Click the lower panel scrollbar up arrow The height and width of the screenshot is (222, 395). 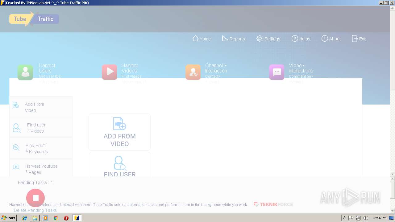tap(393, 179)
